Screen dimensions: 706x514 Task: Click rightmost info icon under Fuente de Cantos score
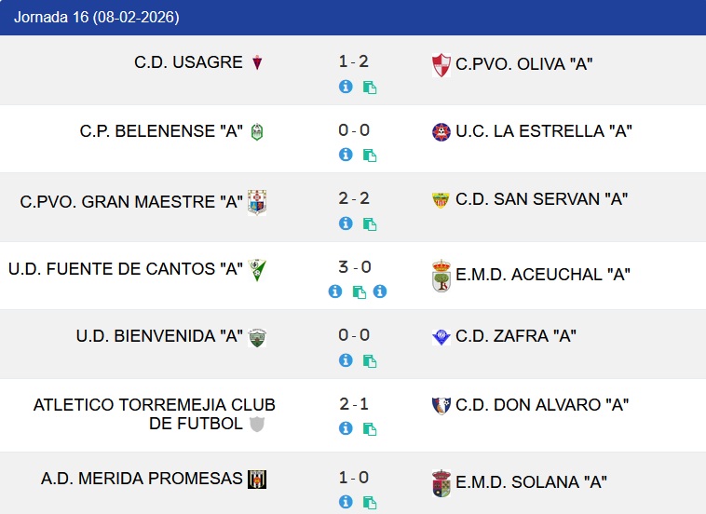tap(380, 291)
